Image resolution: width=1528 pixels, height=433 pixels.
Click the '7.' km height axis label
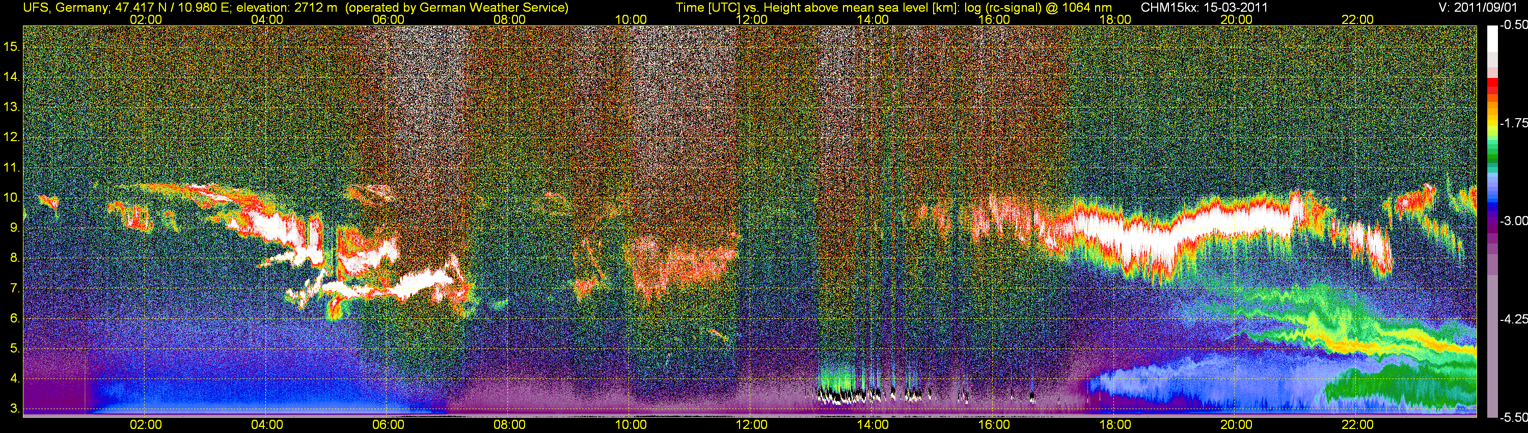pos(15,288)
